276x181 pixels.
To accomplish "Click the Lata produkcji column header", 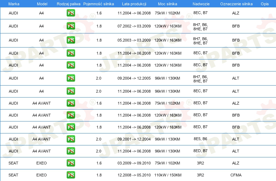I will (x=134, y=4).
